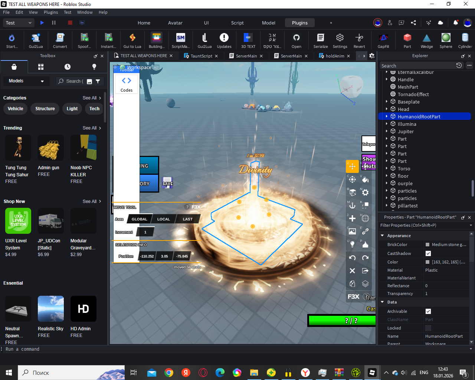Launch the Convert plugin
The image size is (475, 380).
[x=60, y=40]
